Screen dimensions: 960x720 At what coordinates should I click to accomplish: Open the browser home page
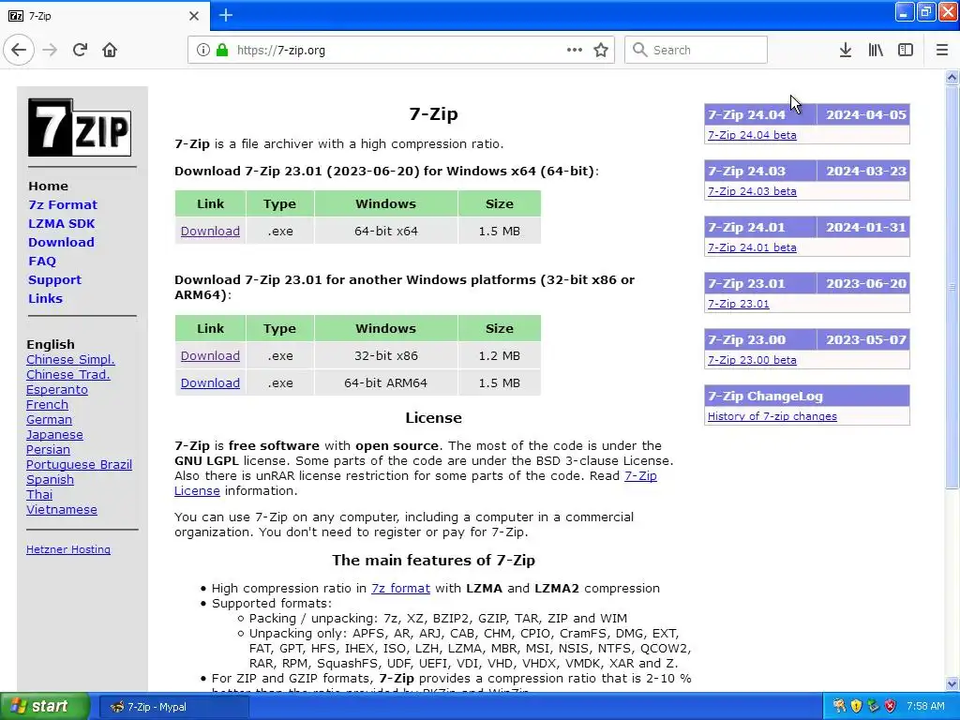point(110,50)
